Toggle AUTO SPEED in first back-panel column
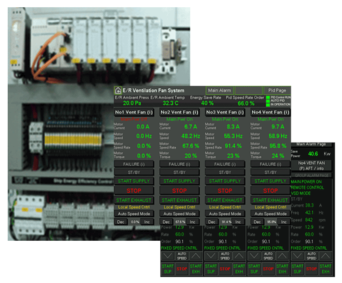The image size is (342, 283). click(x=182, y=256)
